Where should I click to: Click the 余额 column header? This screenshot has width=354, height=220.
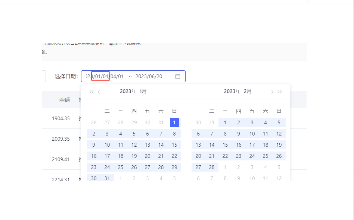coord(64,100)
